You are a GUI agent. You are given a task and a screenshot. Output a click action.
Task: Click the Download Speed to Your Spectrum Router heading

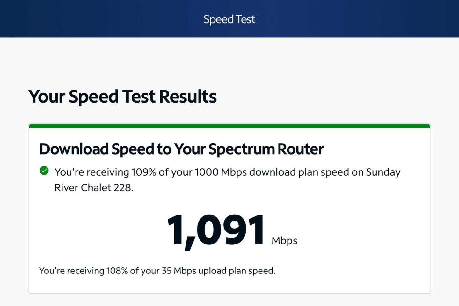pyautogui.click(x=181, y=149)
